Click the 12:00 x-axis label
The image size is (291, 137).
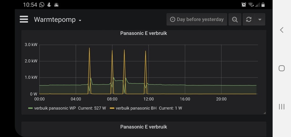pyautogui.click(x=148, y=99)
